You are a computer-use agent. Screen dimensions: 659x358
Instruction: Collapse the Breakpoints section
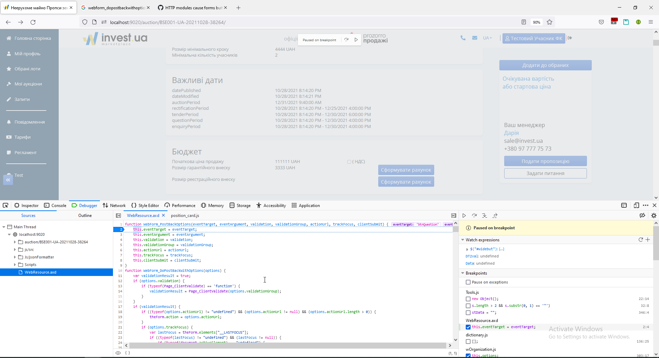463,273
